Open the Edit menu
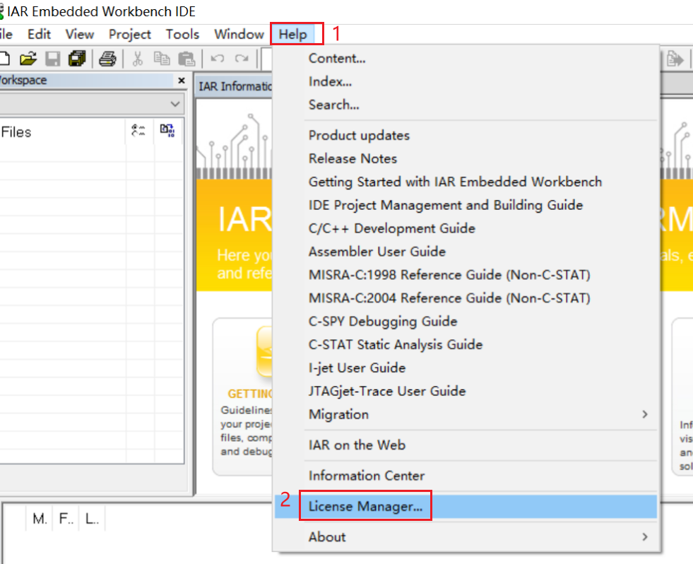 [39, 34]
